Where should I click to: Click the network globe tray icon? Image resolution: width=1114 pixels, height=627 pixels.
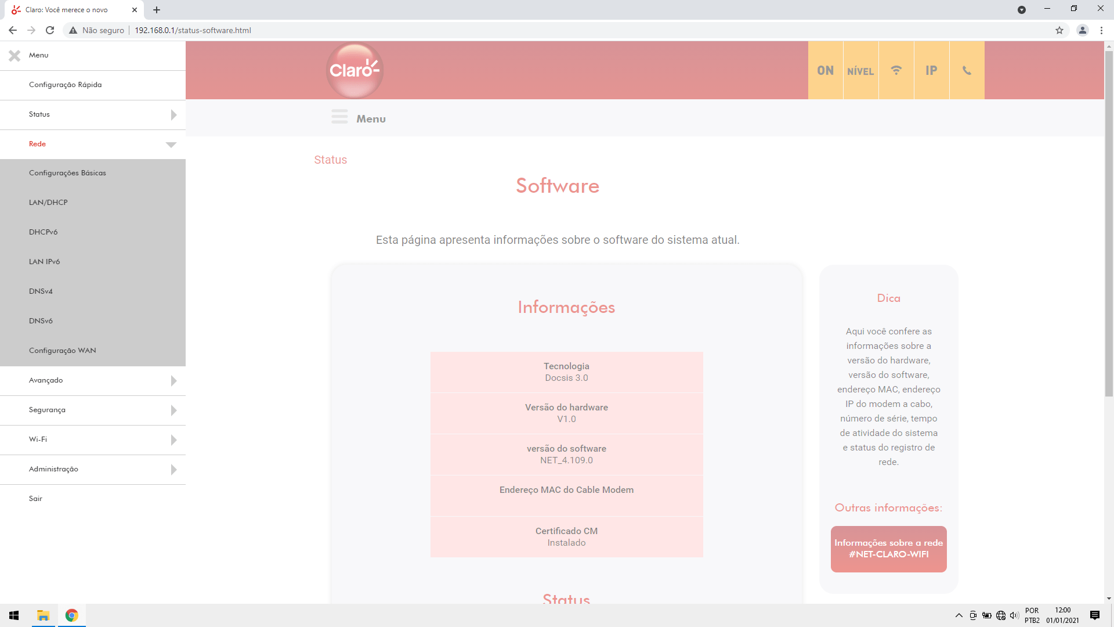tap(1001, 615)
